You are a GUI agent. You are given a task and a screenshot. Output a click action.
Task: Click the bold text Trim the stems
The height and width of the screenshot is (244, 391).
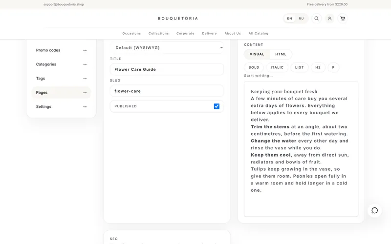click(x=270, y=127)
